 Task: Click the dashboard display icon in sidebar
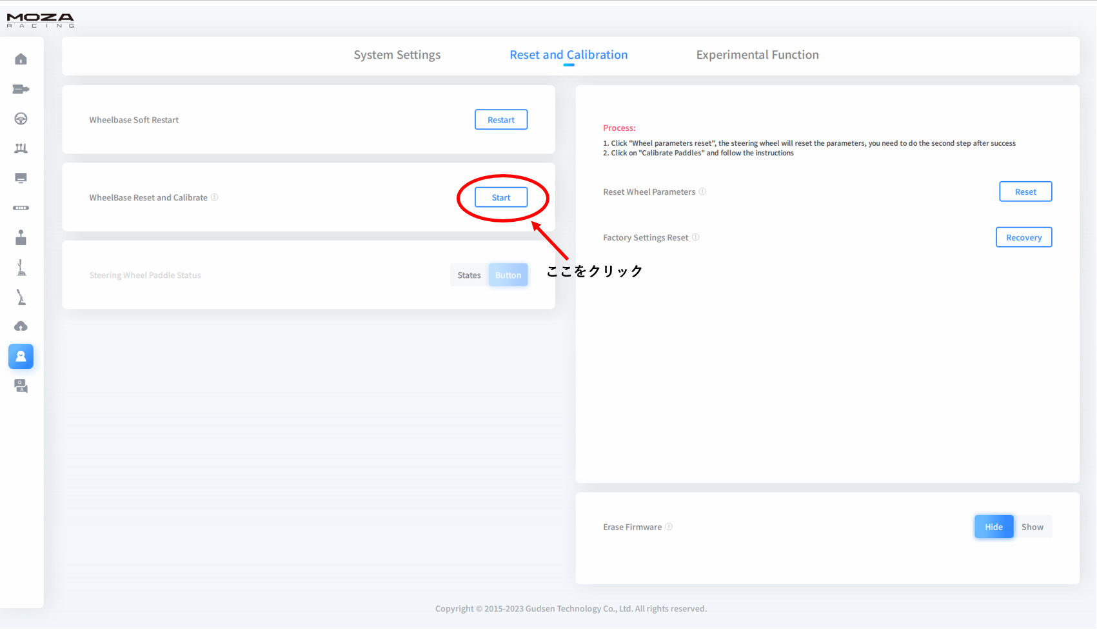pos(21,178)
